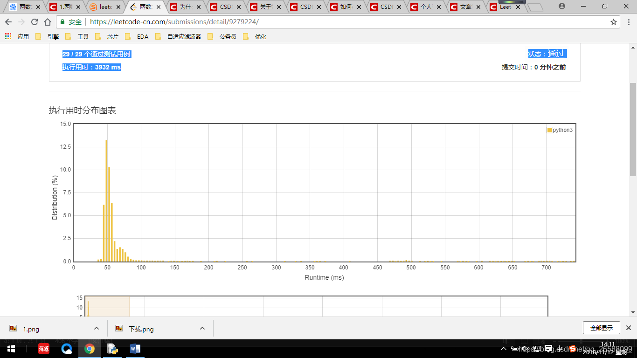Click the '执行用时分布图表' heading
The width and height of the screenshot is (637, 358).
82,110
